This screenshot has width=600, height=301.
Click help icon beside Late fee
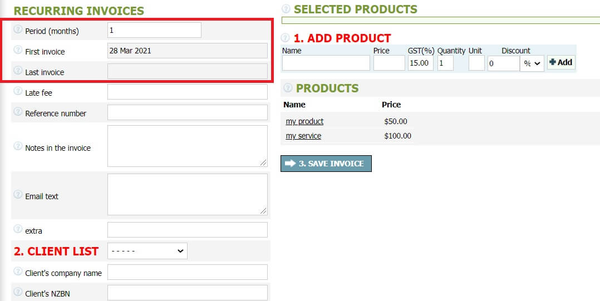point(18,91)
